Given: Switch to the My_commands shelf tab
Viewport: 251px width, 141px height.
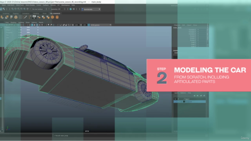Looking at the screenshot, I should [55, 13].
